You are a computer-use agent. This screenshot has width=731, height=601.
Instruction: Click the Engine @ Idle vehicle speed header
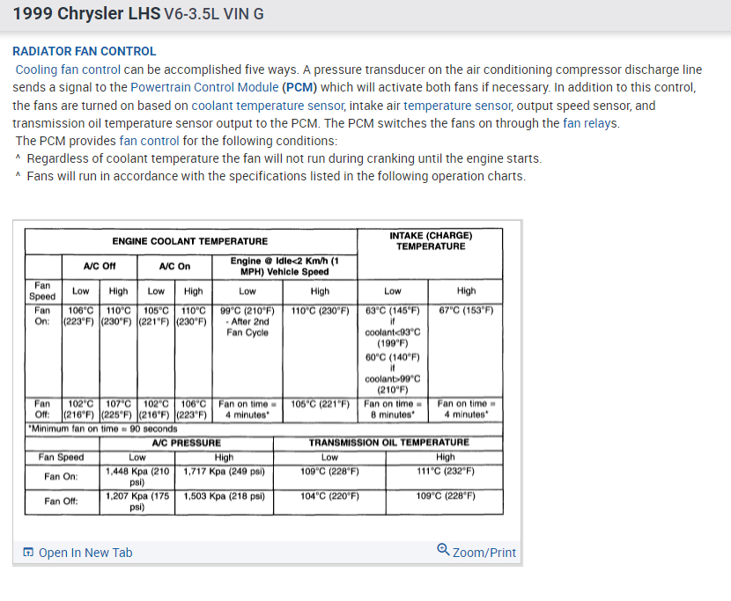284,267
